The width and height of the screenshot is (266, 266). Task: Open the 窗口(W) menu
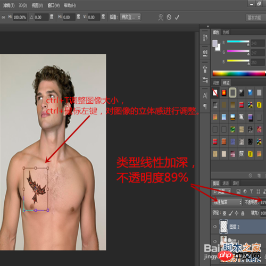pos(54,5)
